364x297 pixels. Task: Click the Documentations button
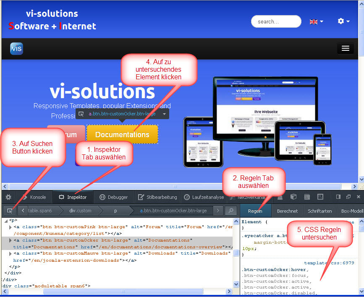point(122,134)
